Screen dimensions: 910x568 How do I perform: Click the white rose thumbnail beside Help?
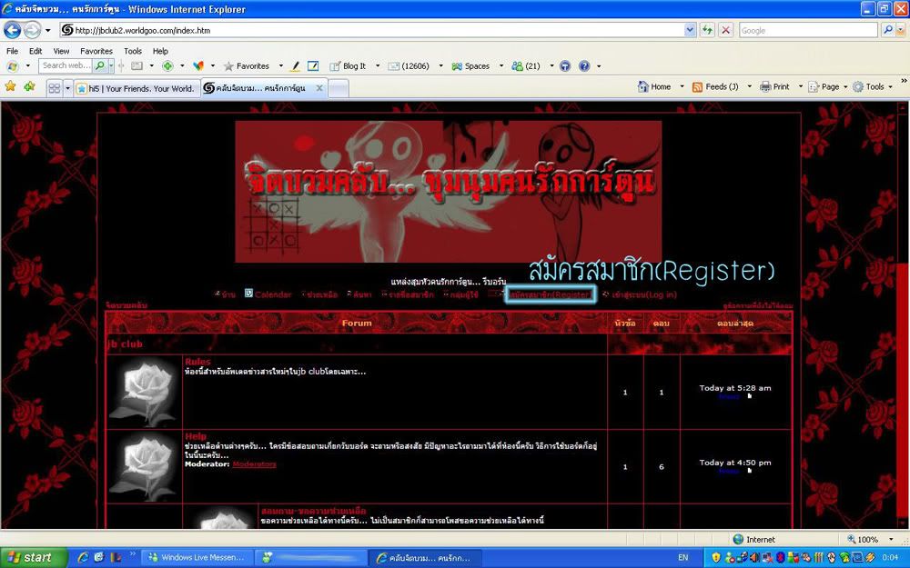pos(144,466)
